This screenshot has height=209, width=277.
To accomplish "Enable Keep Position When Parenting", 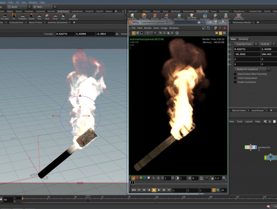I will click(235, 74).
